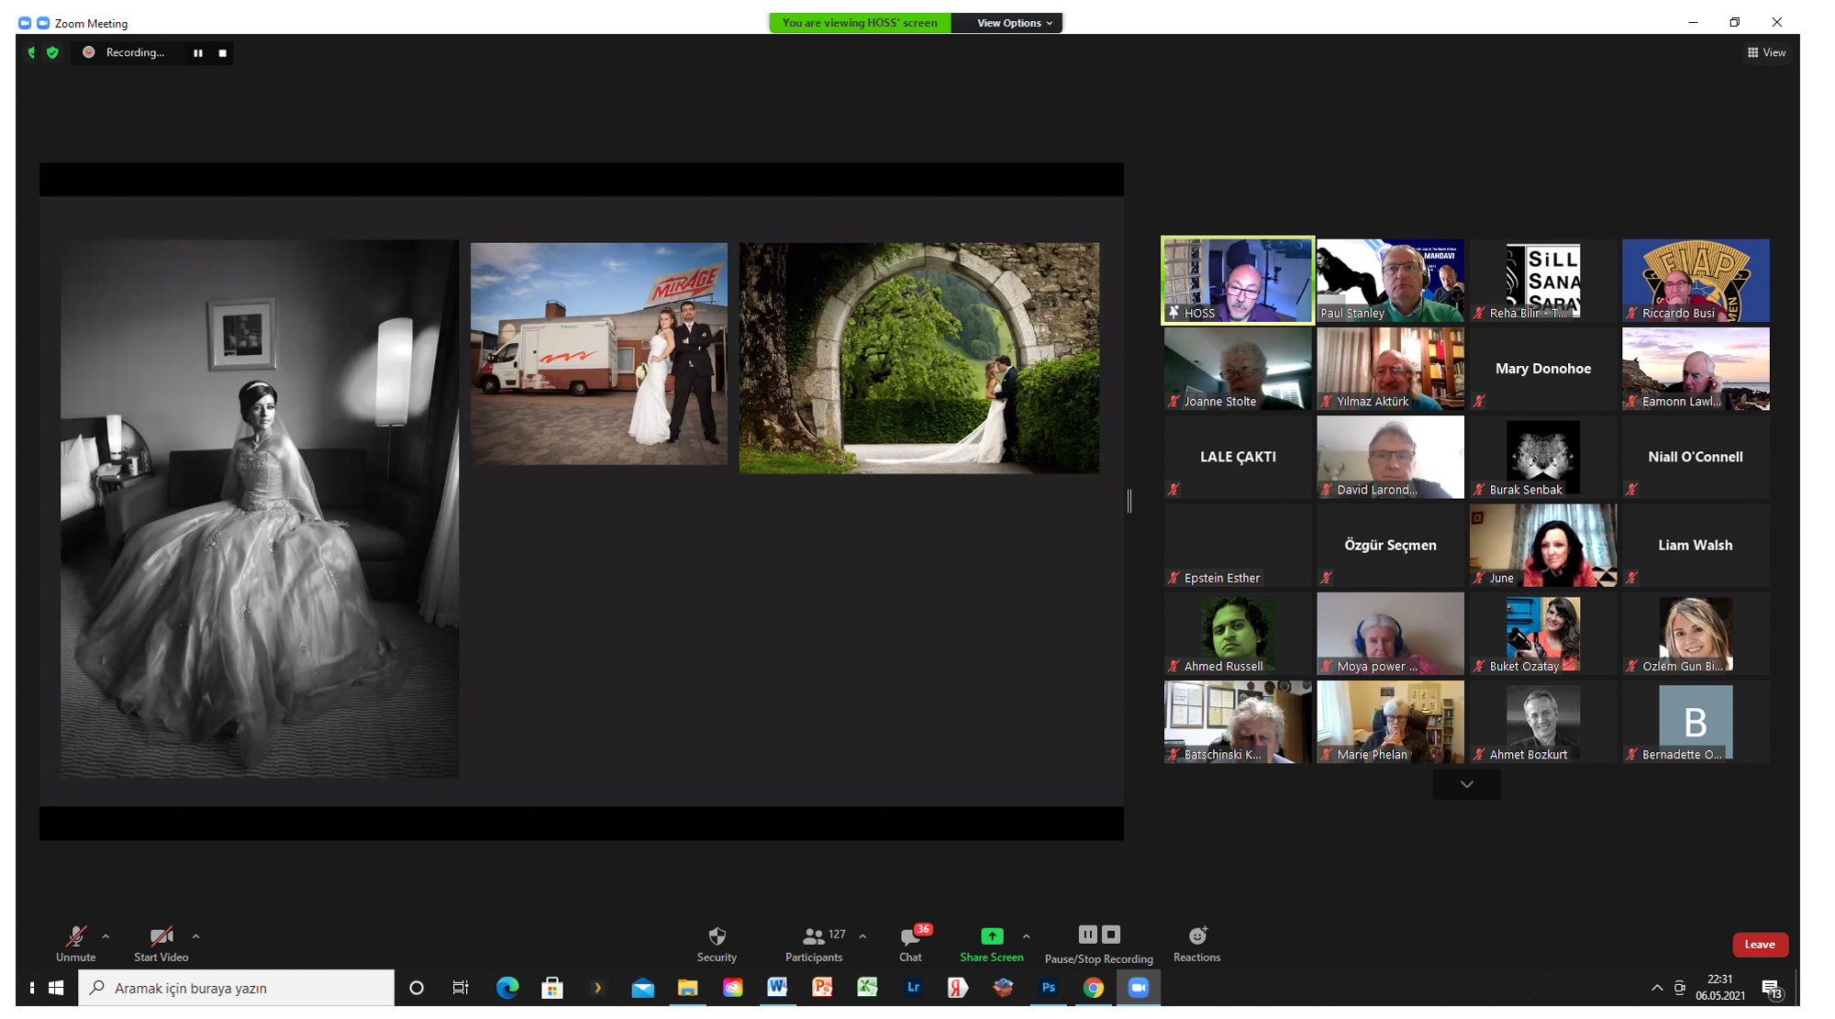1835x1019 pixels.
Task: Expand share options arrow beside Share Screen
Action: [x=1027, y=936]
